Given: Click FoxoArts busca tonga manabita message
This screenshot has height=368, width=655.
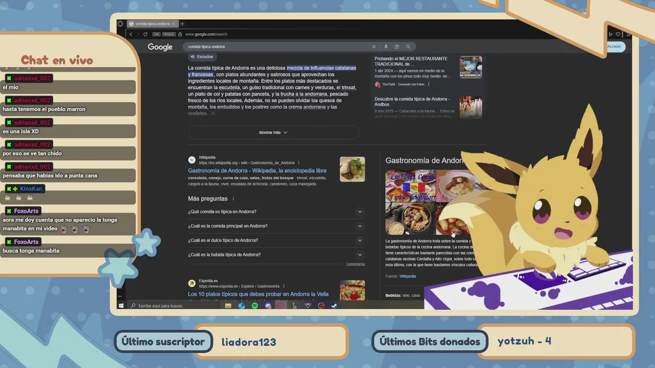Looking at the screenshot, I should (31, 251).
